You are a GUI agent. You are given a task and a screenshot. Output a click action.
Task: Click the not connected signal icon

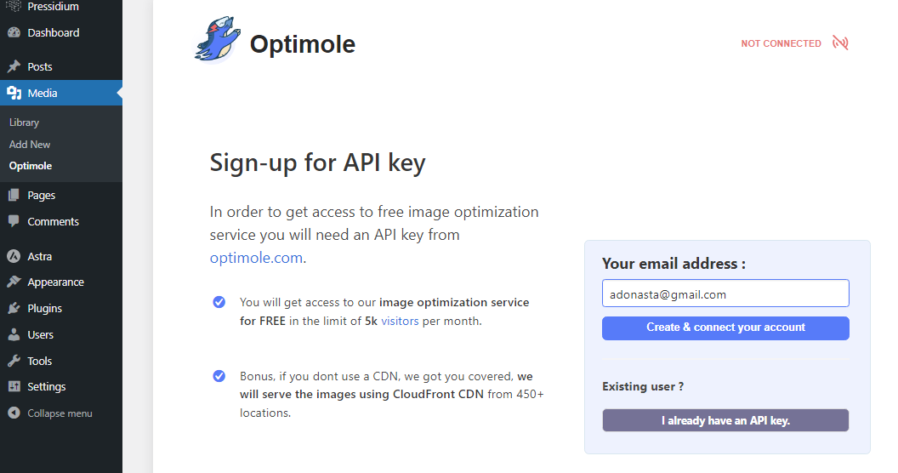[x=840, y=43]
